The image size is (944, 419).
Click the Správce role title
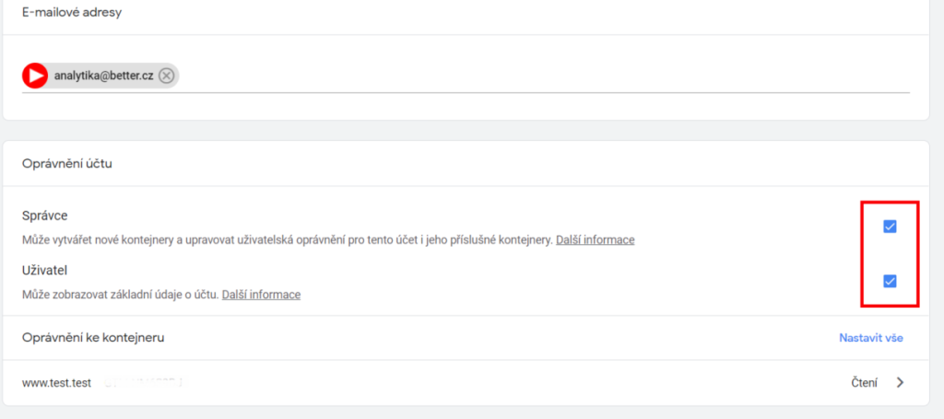44,215
